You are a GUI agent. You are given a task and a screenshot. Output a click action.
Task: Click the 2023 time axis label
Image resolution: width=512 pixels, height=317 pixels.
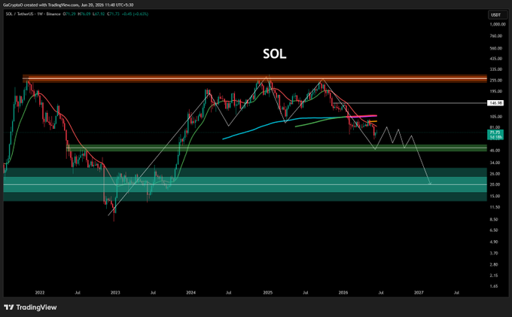point(115,293)
